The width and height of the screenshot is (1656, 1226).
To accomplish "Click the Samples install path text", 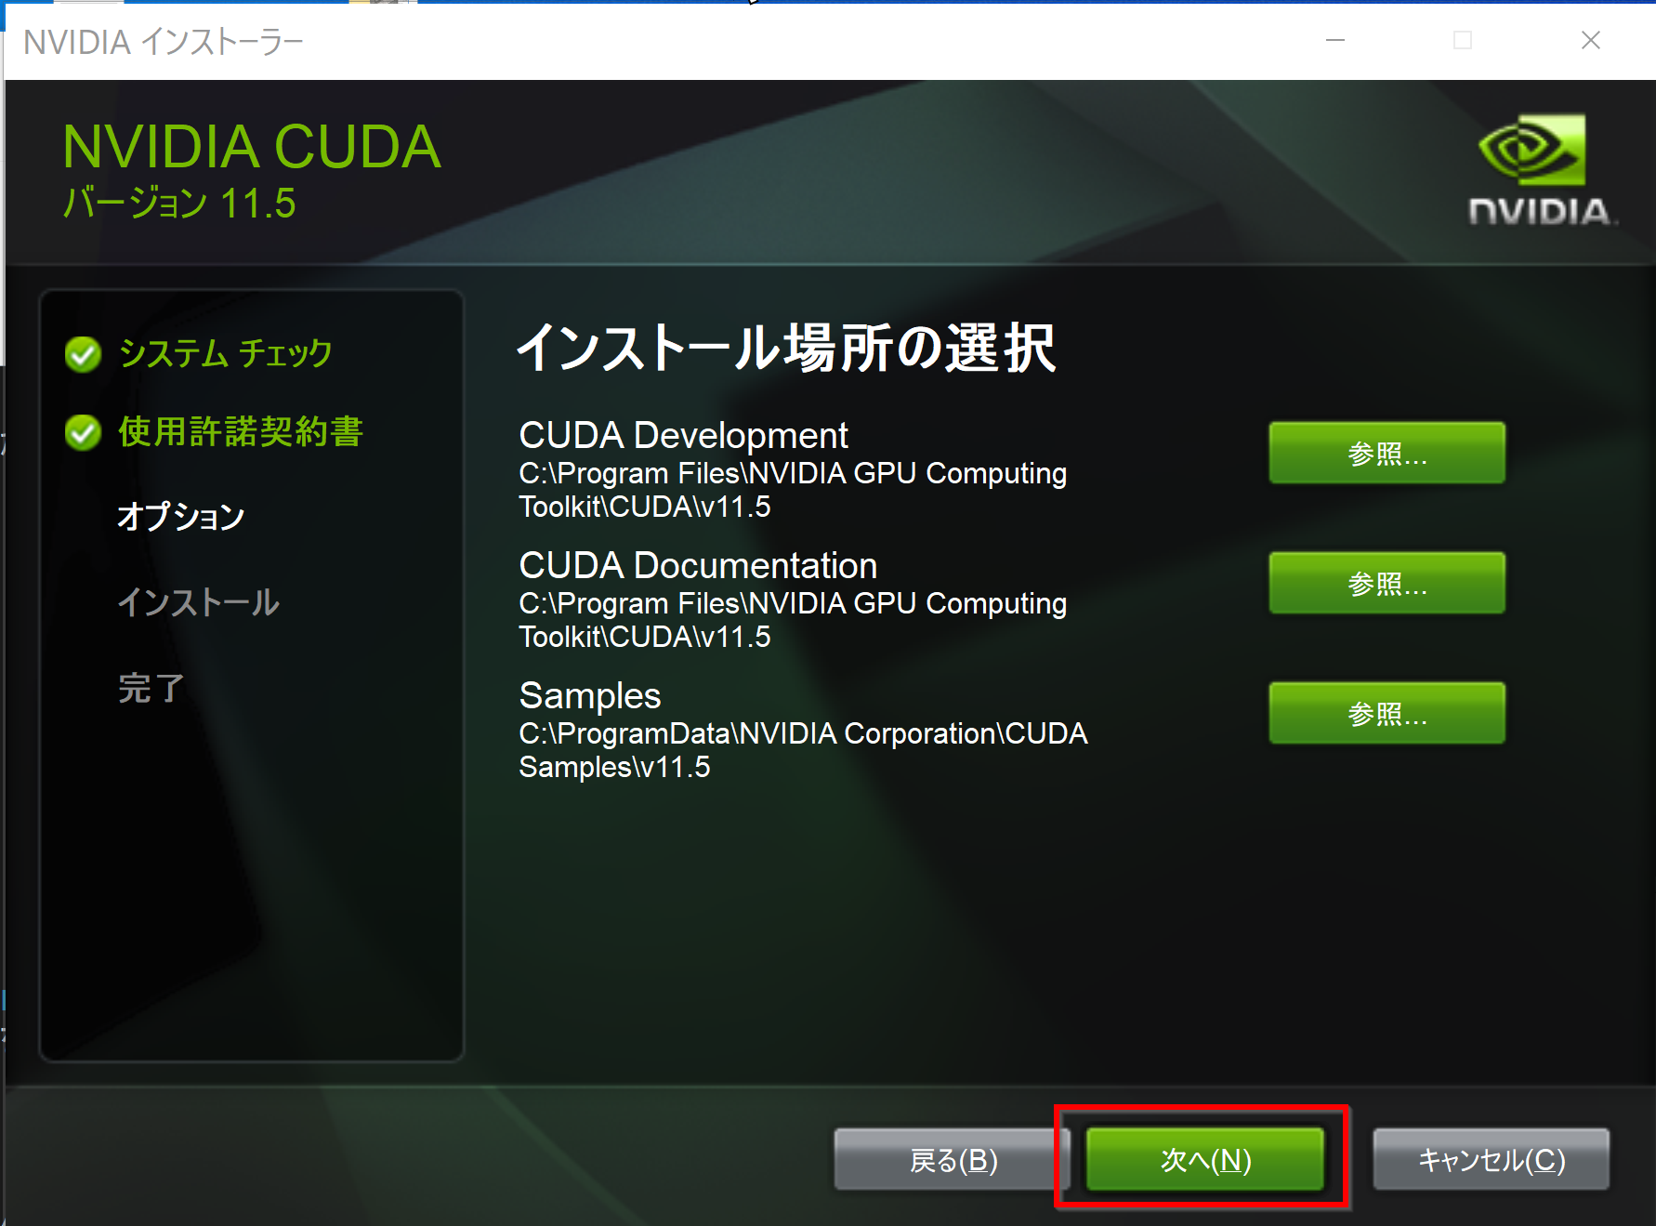I will 803,750.
